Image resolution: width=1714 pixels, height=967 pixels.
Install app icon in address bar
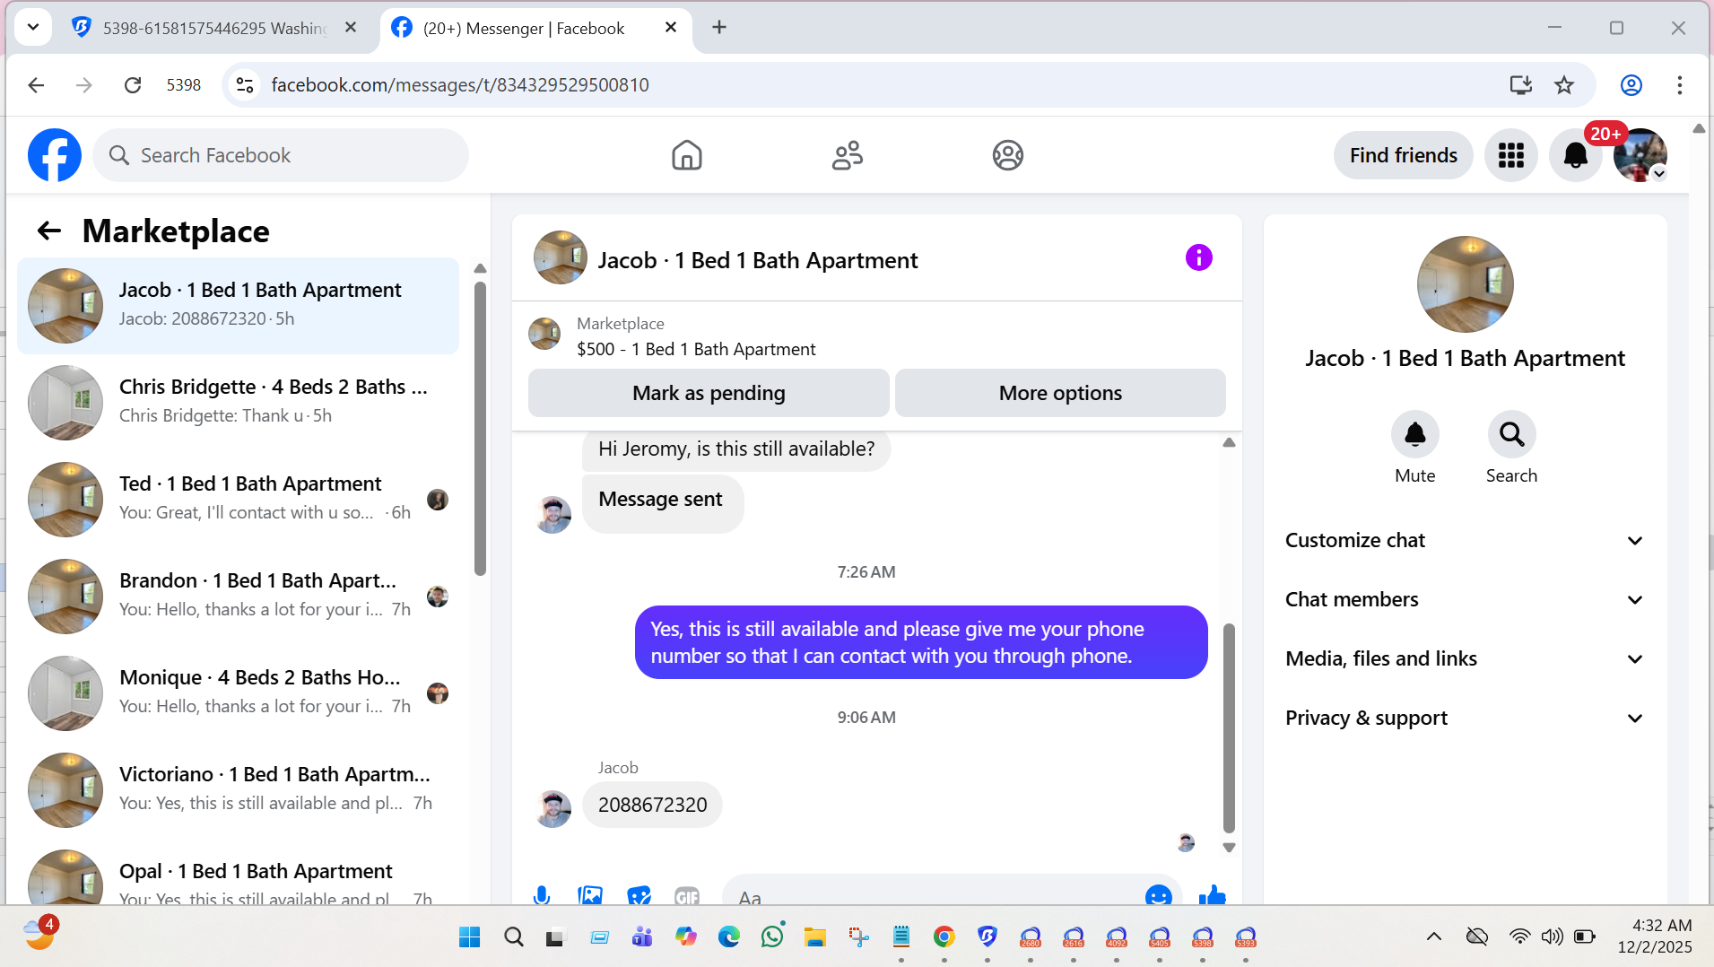pyautogui.click(x=1521, y=85)
